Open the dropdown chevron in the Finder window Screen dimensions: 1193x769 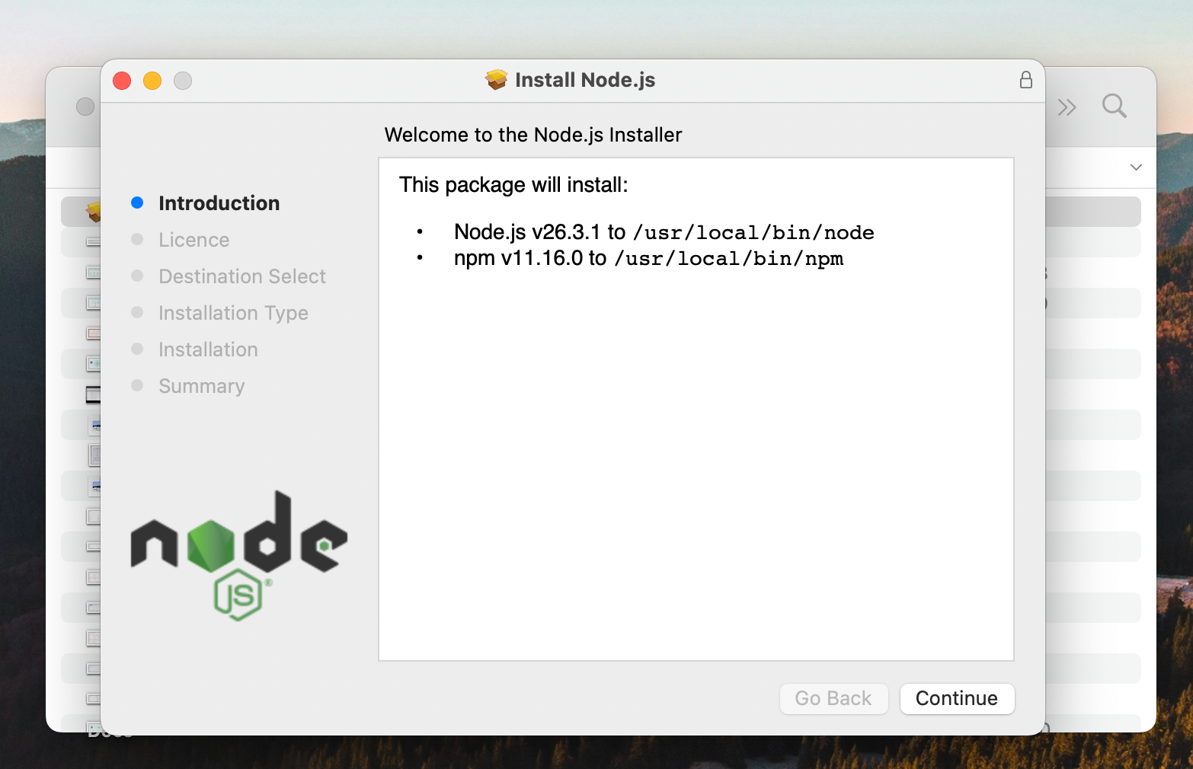point(1136,167)
